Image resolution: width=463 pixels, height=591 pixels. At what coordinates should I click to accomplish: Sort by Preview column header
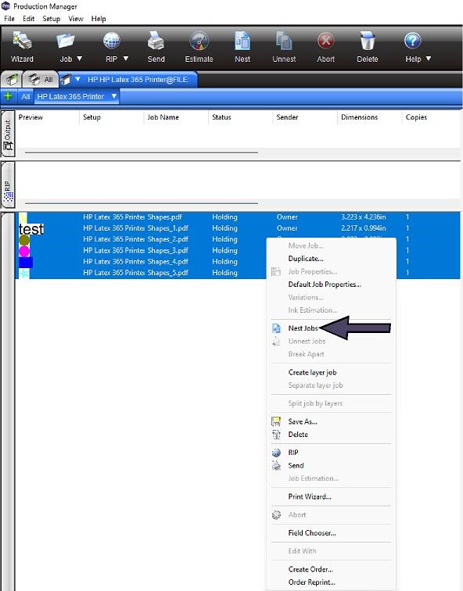click(31, 117)
